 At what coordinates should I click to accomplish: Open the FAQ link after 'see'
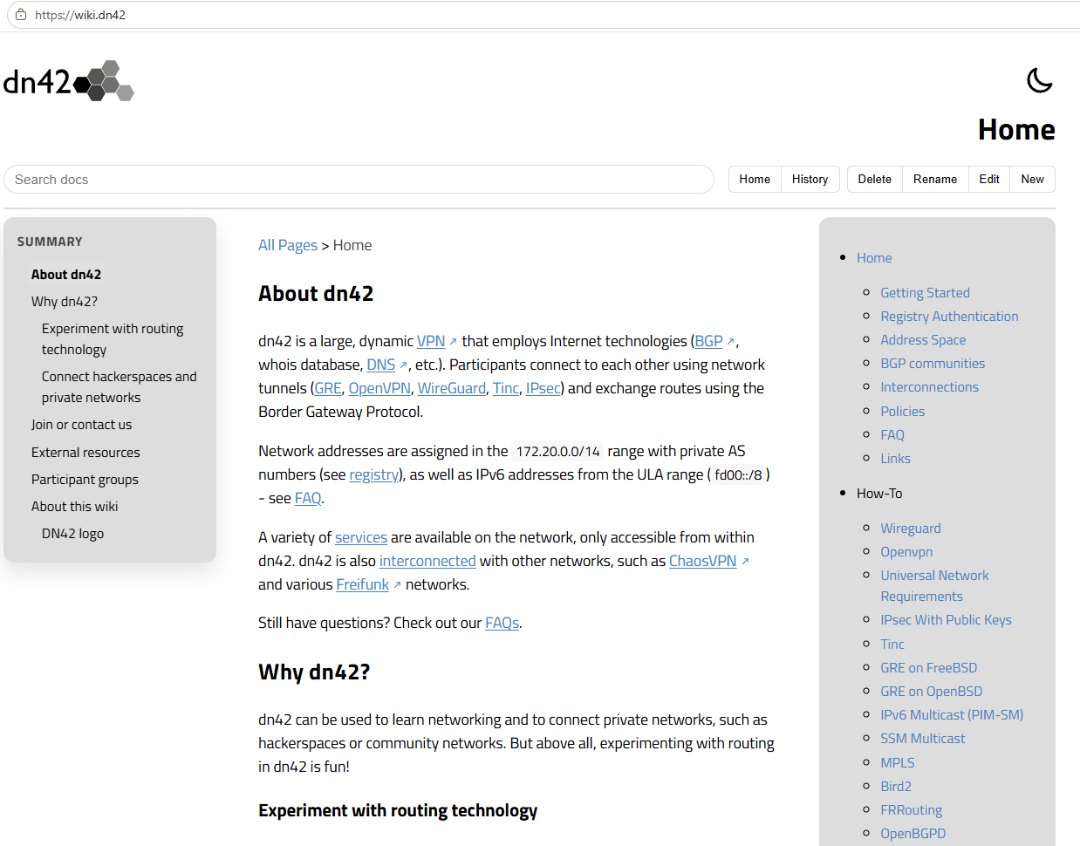point(308,498)
